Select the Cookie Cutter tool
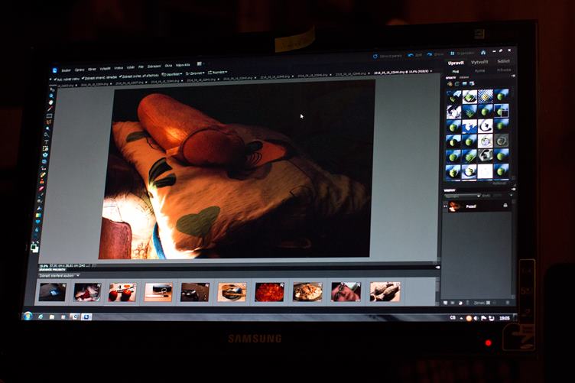 [x=45, y=154]
